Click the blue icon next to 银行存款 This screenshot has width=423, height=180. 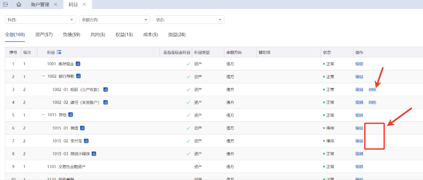click(x=78, y=76)
